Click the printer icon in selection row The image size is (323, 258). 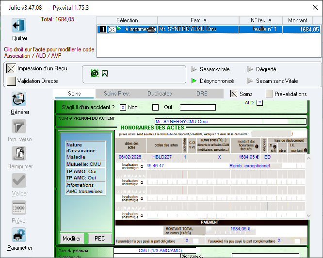pos(151,30)
